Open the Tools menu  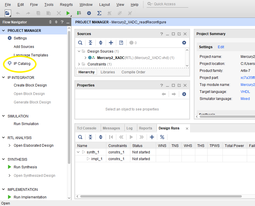coord(49,5)
